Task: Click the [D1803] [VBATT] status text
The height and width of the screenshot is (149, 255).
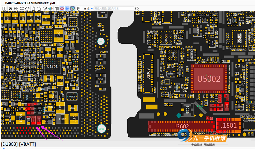Action: click(x=18, y=144)
